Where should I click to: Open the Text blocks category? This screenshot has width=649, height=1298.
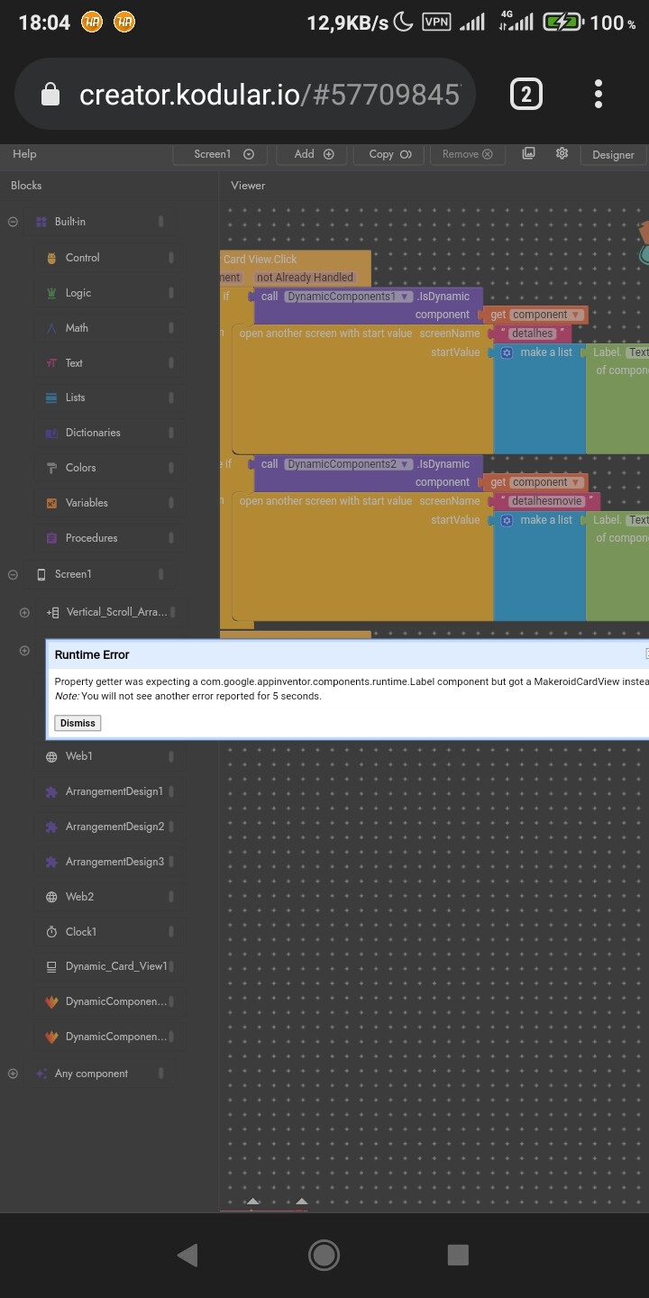pyautogui.click(x=74, y=363)
